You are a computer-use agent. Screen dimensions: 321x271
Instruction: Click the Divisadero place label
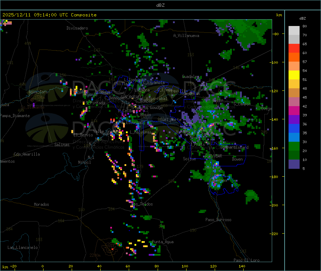77,28
